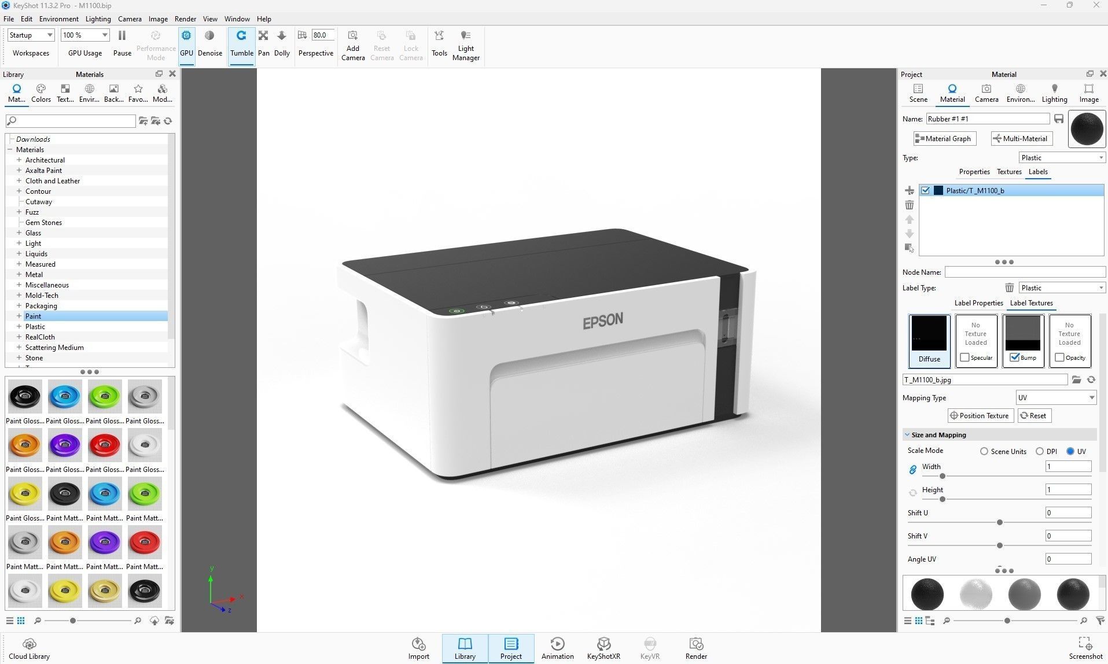Screen dimensions: 1108x664
Task: Toggle width-height link icon
Action: pos(912,470)
